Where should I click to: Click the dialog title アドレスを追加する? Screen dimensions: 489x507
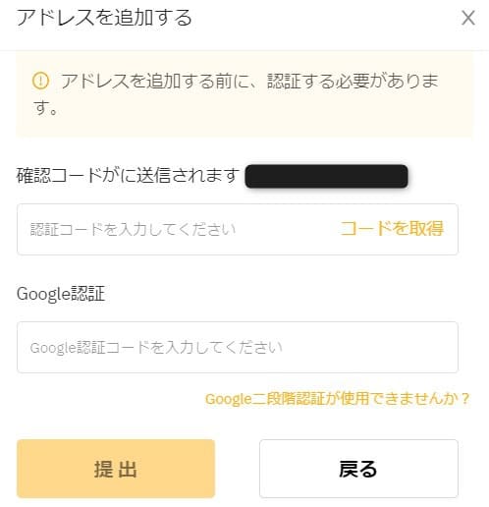click(x=104, y=18)
